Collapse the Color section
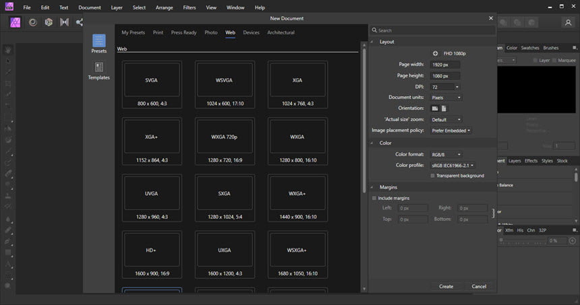The height and width of the screenshot is (305, 580). (372, 143)
